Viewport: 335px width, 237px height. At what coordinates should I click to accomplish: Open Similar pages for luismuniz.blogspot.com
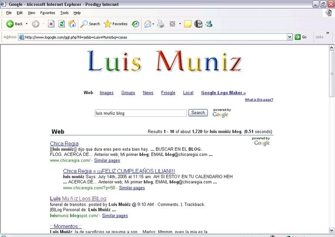(115, 216)
